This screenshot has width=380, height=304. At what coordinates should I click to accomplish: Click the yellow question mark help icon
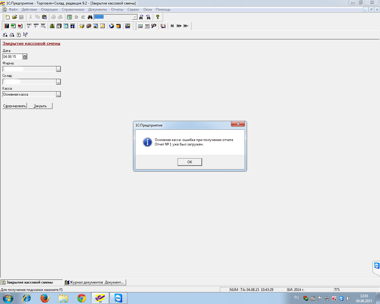pyautogui.click(x=158, y=17)
